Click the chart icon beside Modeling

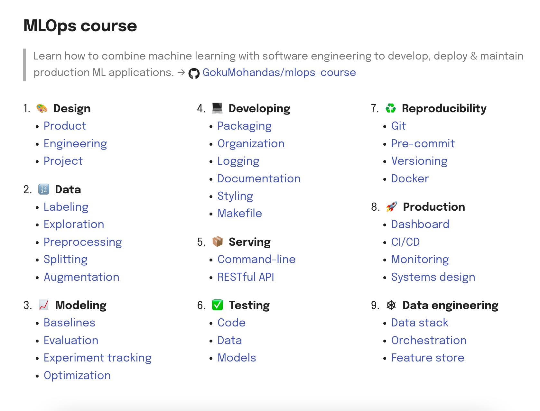[x=44, y=305]
